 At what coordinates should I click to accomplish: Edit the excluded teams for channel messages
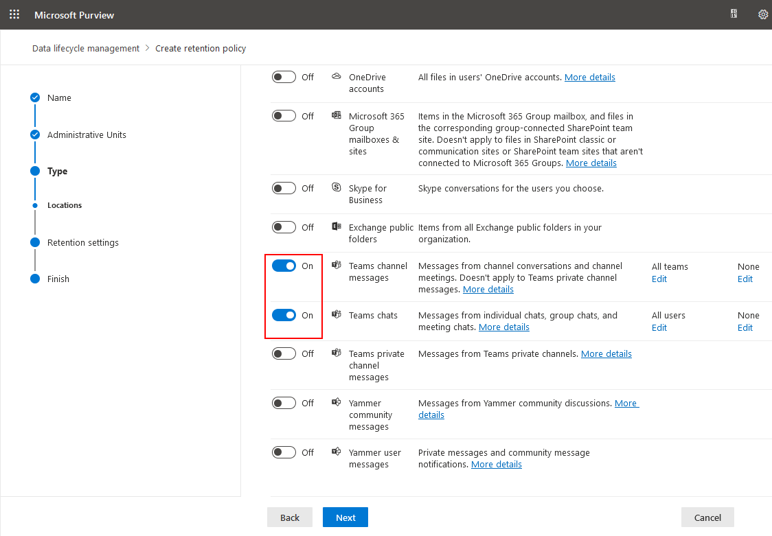(x=745, y=279)
